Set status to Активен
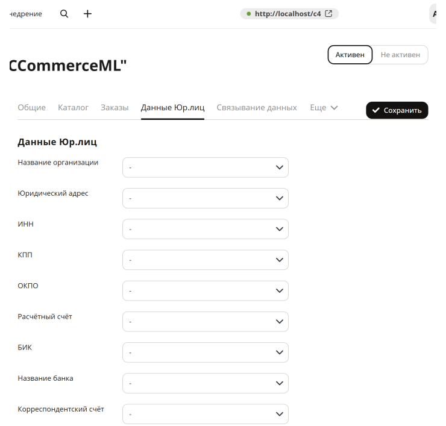The image size is (446, 426). pos(350,55)
